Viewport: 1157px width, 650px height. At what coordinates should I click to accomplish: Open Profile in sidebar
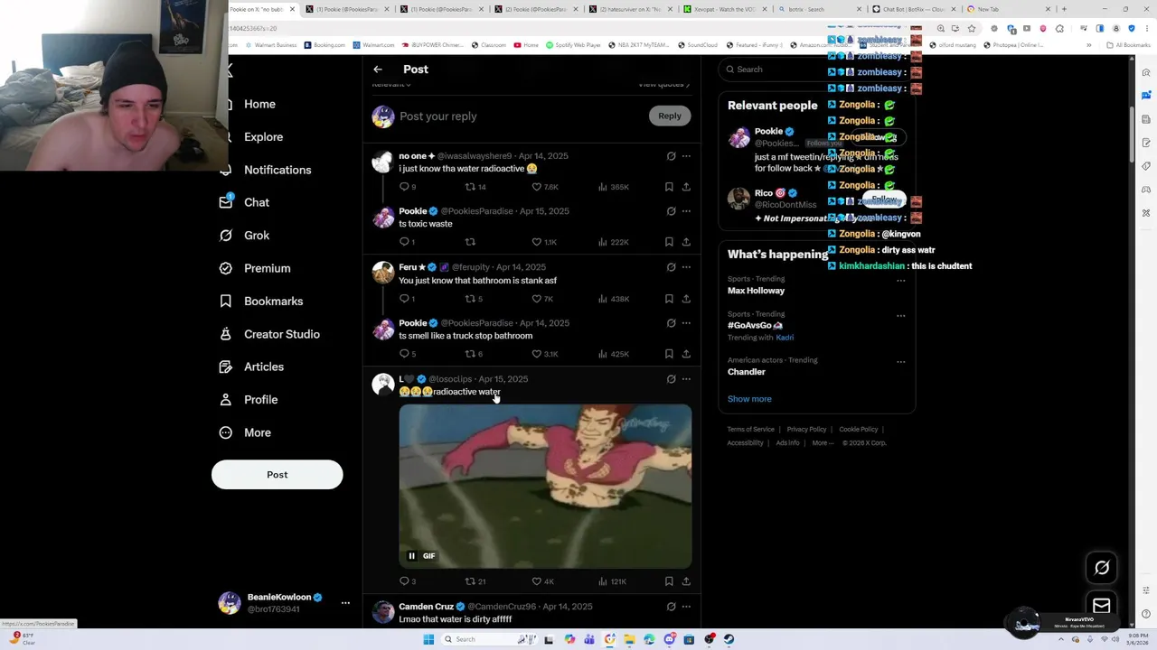[249, 400]
